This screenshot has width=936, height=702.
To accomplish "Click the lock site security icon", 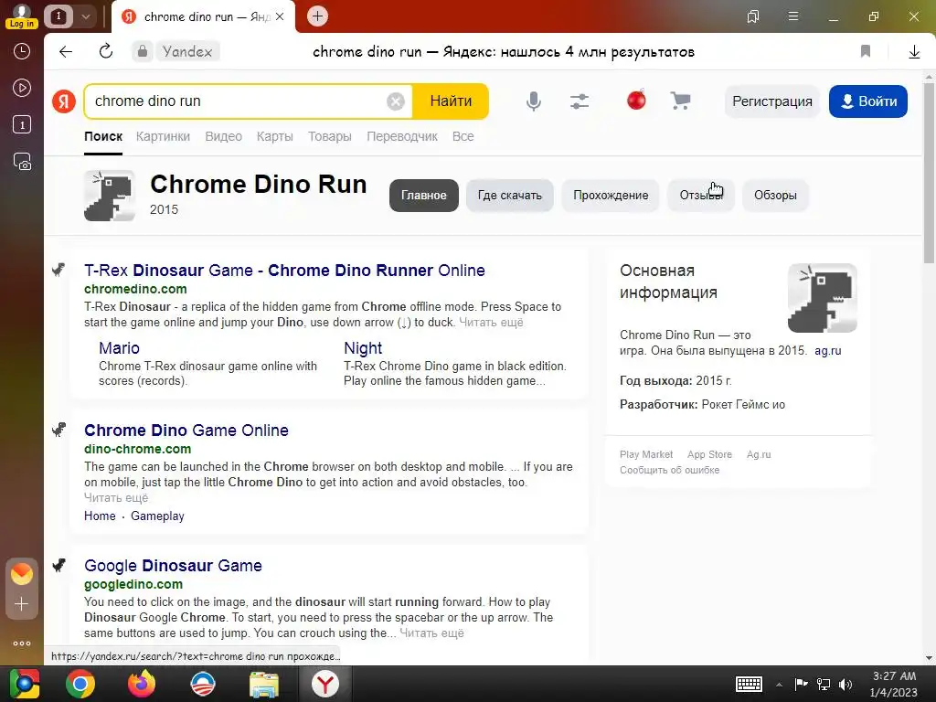I will [142, 51].
